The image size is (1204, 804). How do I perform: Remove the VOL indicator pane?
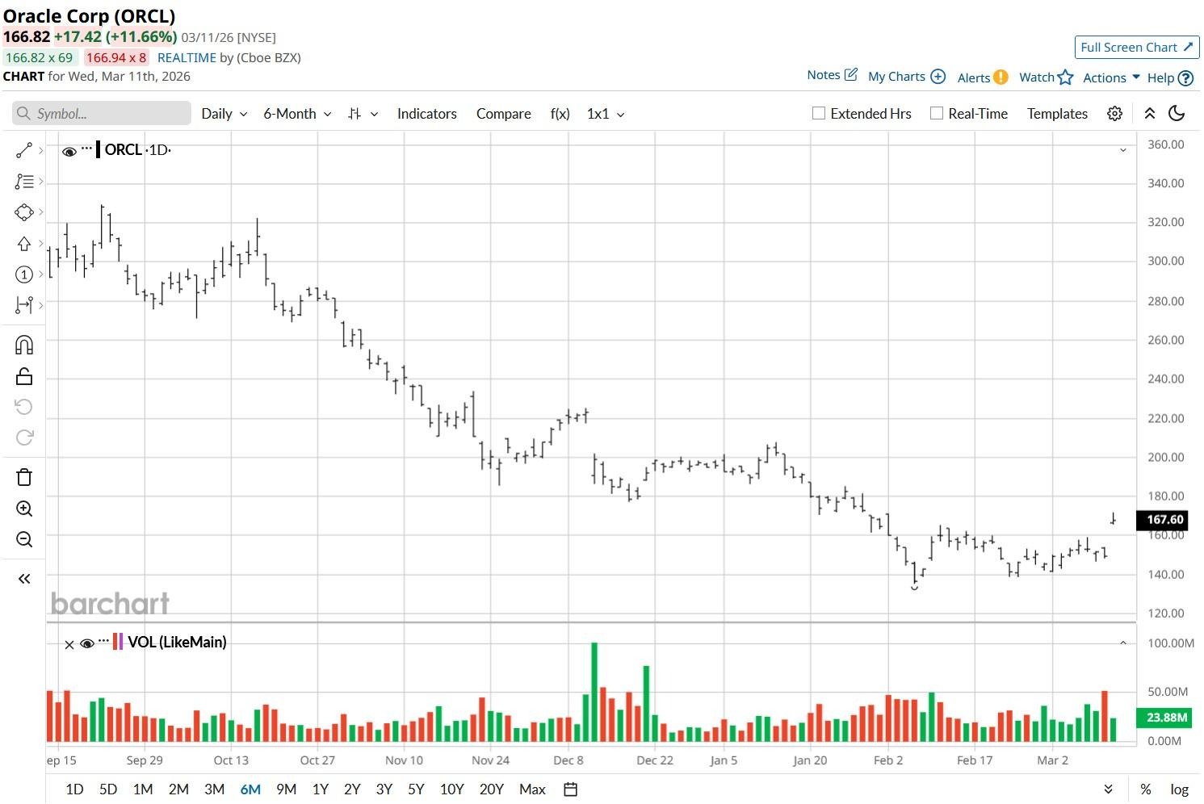[69, 644]
